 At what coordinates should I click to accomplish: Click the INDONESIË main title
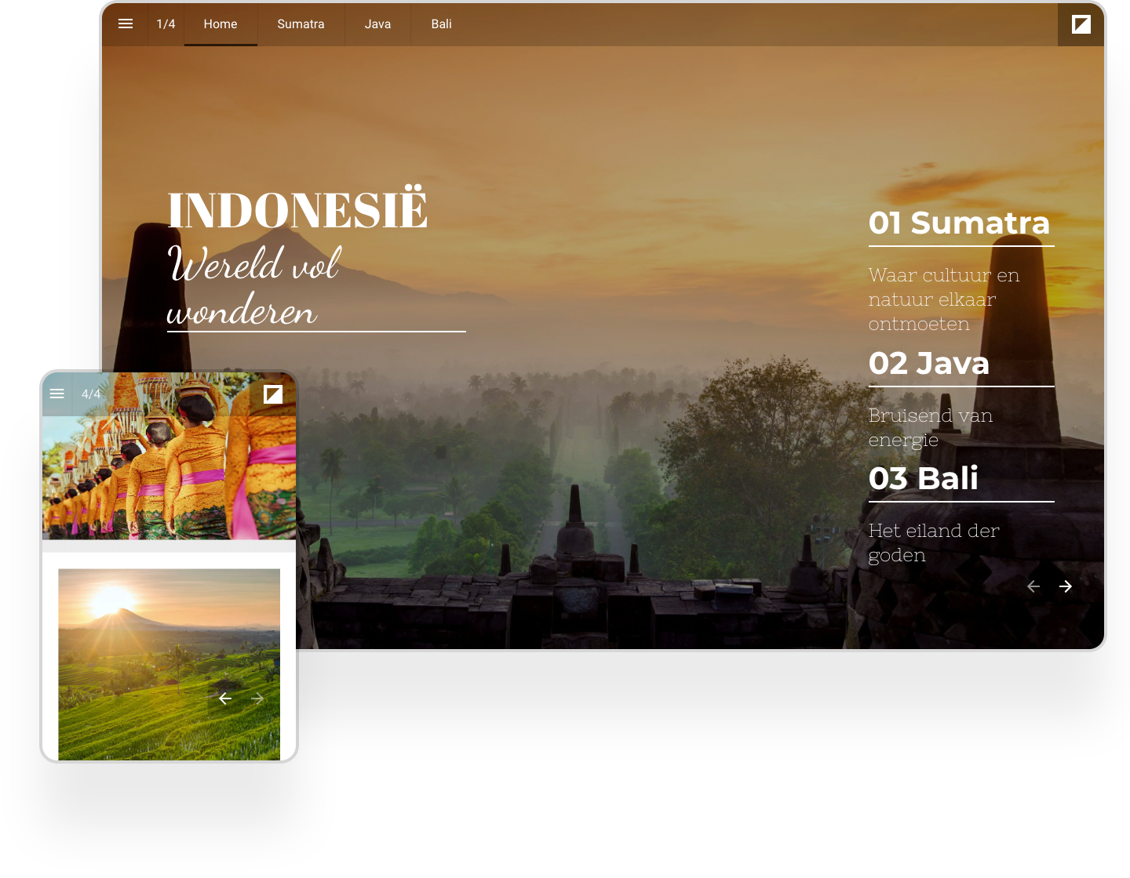(x=297, y=210)
